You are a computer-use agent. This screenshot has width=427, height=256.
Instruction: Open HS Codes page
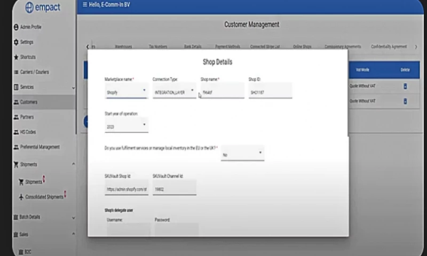coord(28,132)
